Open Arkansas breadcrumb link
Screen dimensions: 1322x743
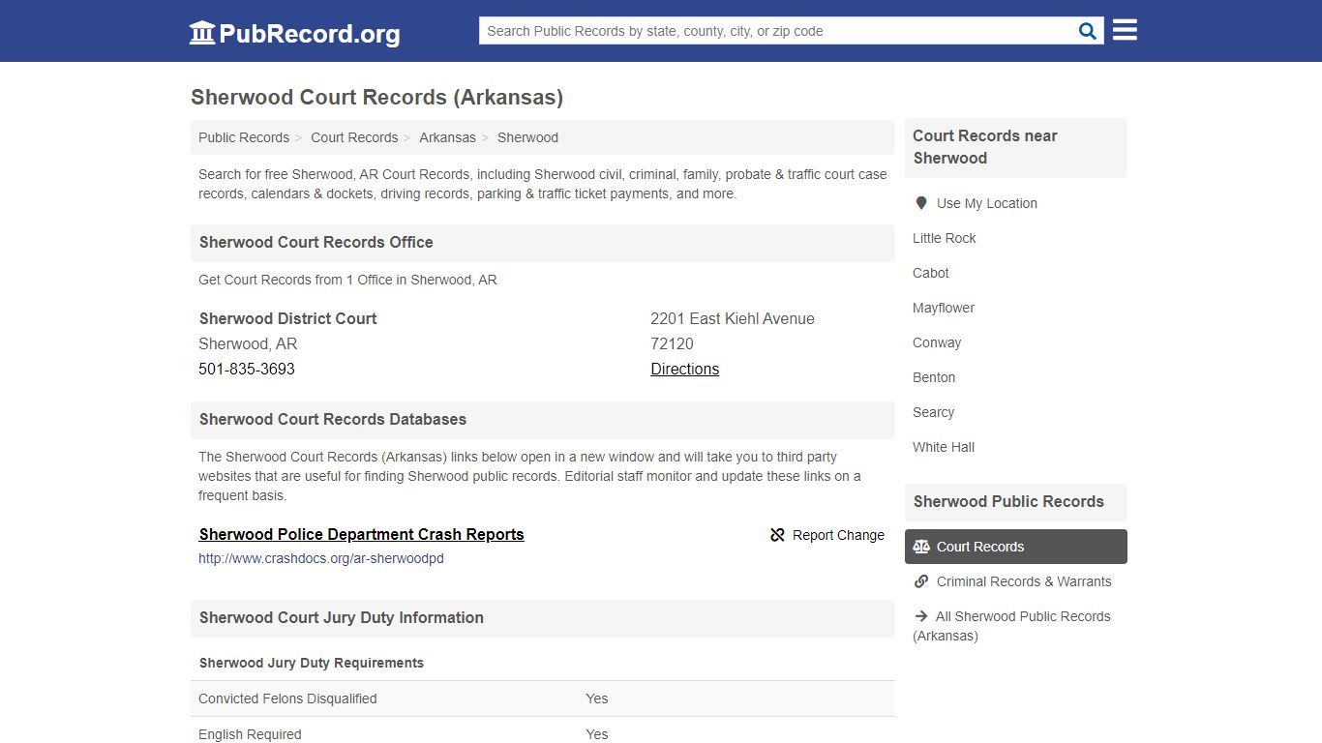click(x=447, y=137)
